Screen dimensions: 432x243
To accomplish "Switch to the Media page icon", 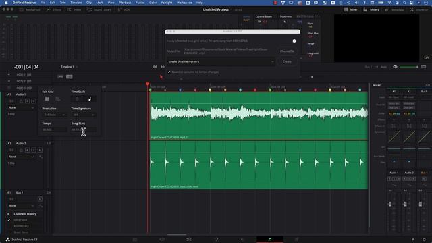I will (135, 240).
